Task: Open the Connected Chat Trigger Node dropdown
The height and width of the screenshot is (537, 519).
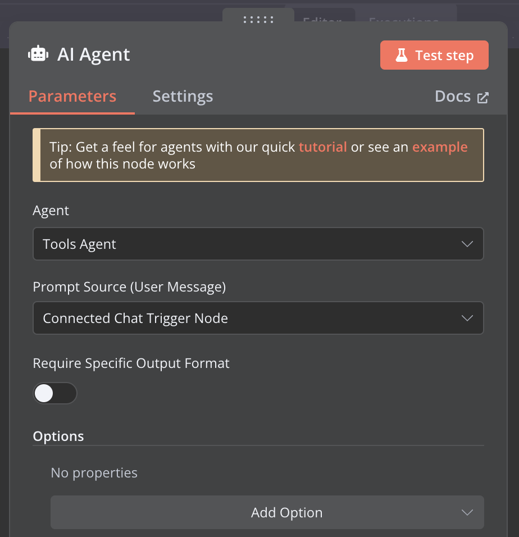Action: click(258, 318)
